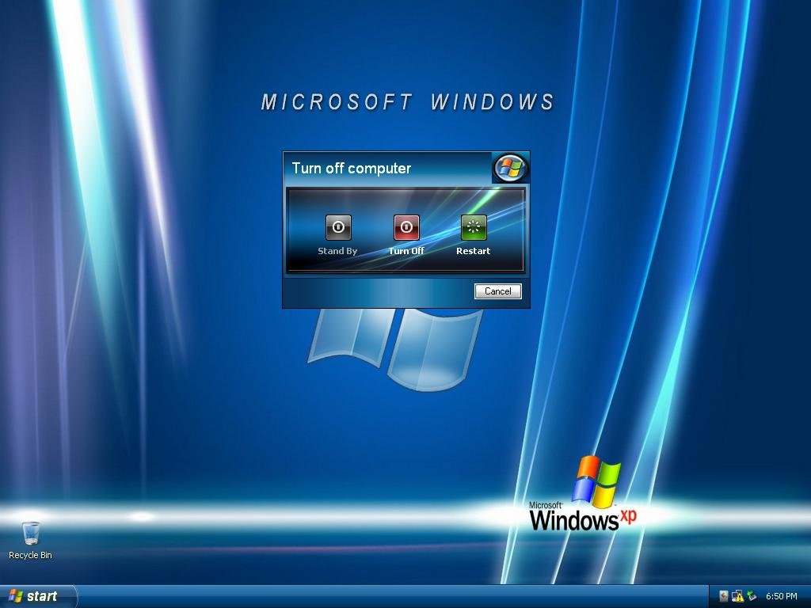Click the red Turn Off icon

[x=406, y=227]
